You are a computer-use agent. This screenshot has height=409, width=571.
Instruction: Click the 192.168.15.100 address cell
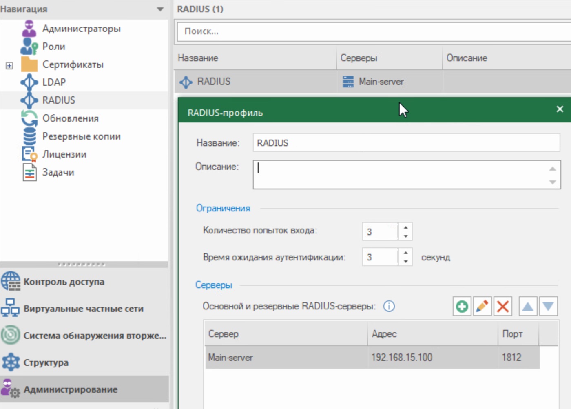[x=432, y=358]
